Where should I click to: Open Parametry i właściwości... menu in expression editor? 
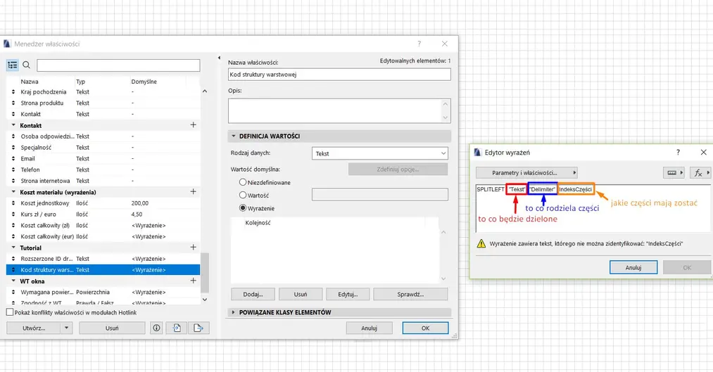pos(526,172)
